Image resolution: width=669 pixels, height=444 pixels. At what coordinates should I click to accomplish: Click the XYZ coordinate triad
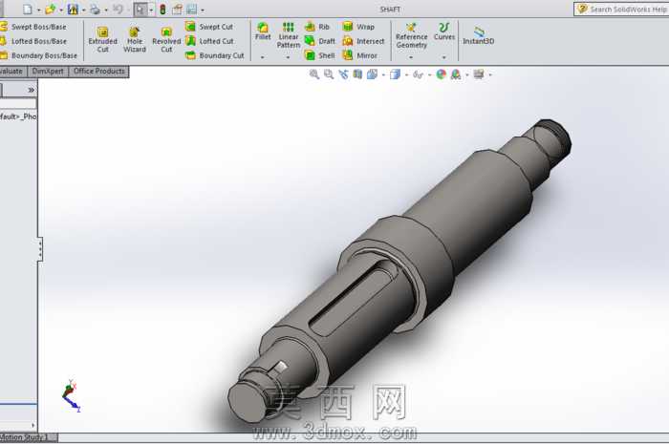coord(71,396)
